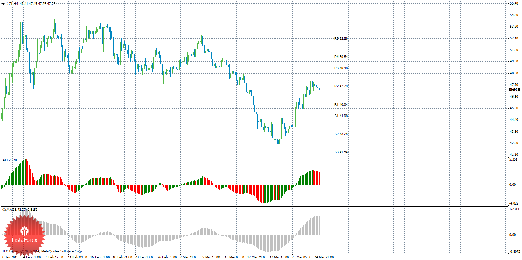522x260 pixels.
Task: Select the R4 50.54 resistance label
Action: 341,57
